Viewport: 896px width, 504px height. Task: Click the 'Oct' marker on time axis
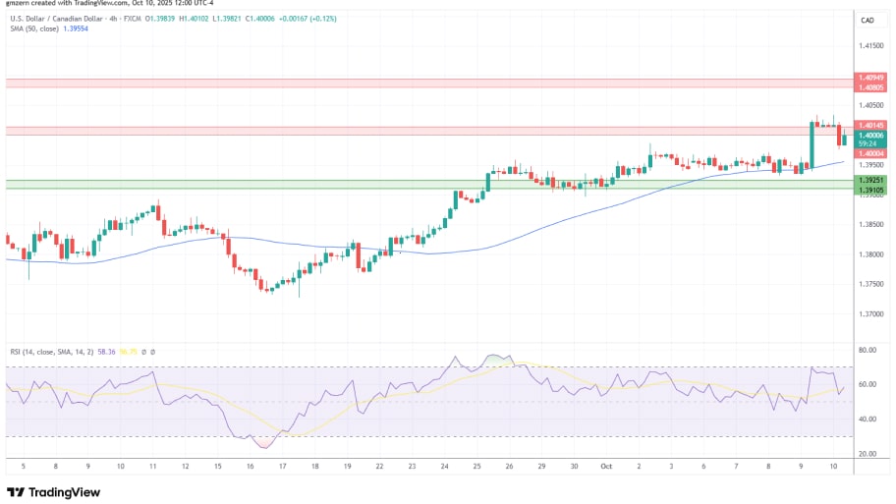(607, 468)
